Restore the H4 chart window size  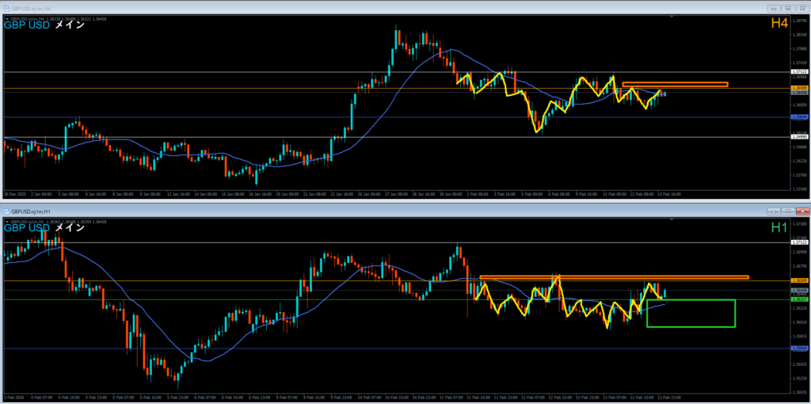pos(788,7)
